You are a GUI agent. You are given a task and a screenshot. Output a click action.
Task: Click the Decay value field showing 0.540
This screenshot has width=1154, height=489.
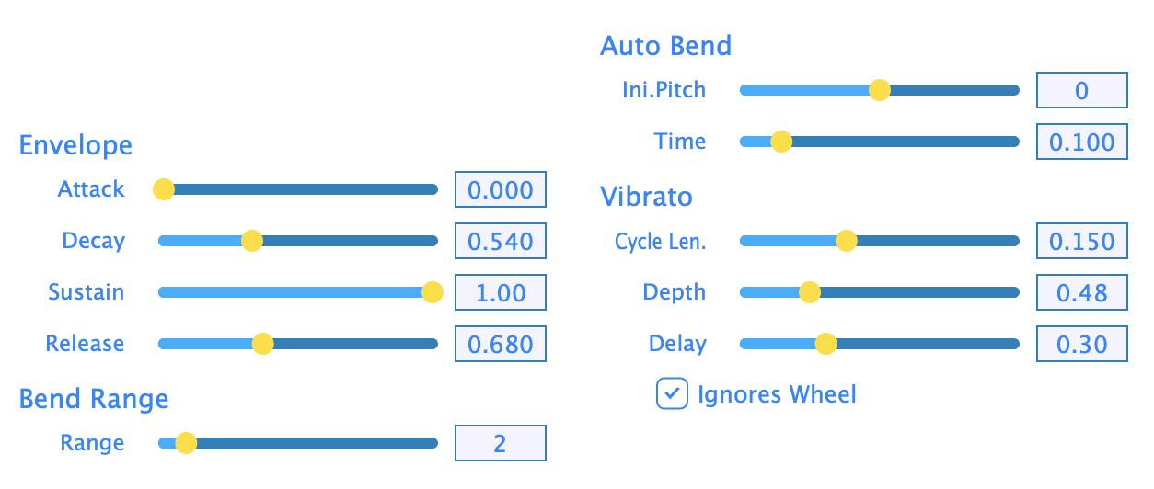pos(501,242)
